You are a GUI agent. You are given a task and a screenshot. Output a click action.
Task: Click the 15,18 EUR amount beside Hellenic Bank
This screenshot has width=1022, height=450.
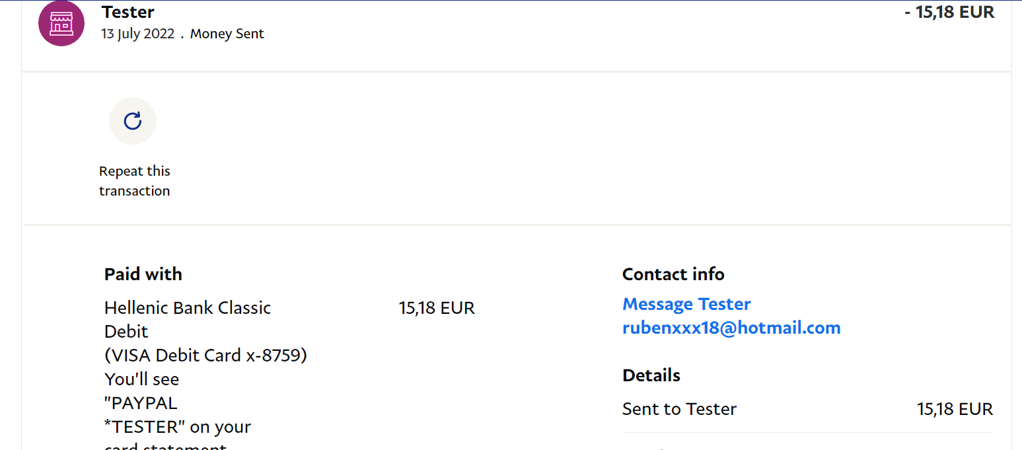pyautogui.click(x=437, y=308)
